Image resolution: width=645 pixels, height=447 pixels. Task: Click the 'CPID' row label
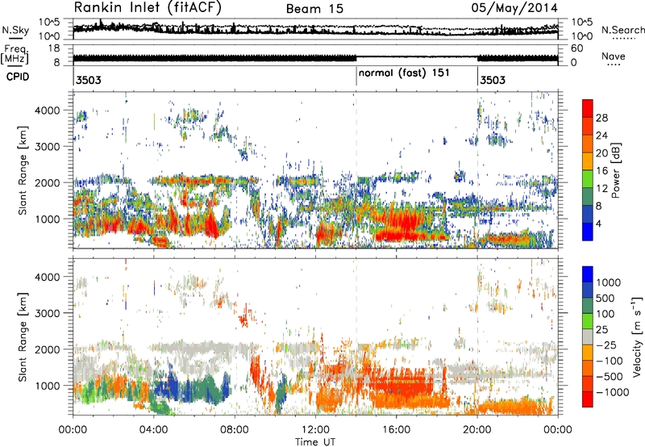click(18, 77)
